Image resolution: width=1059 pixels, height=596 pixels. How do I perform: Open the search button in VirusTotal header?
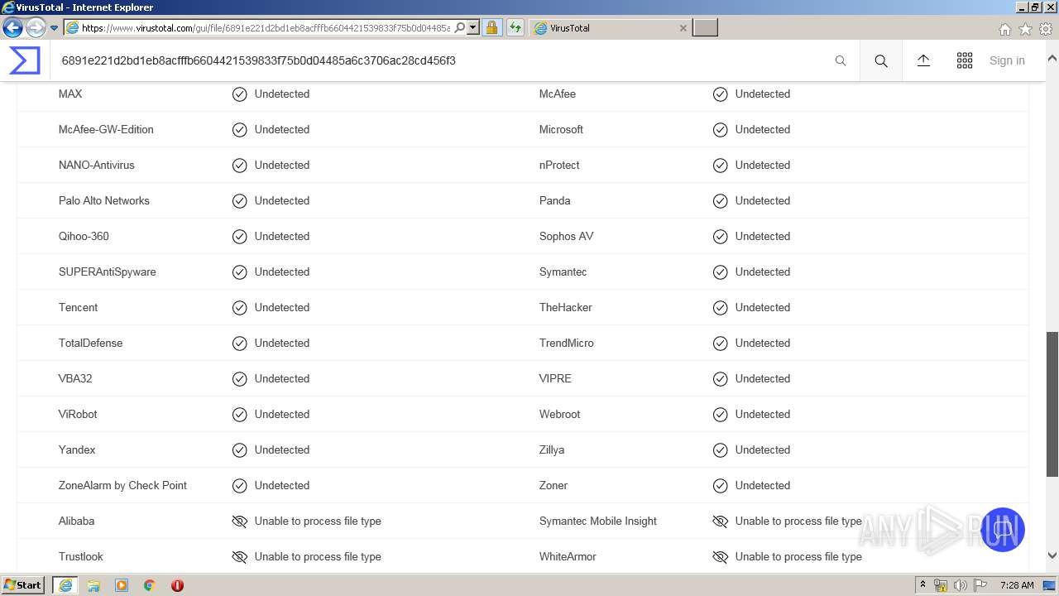point(881,60)
